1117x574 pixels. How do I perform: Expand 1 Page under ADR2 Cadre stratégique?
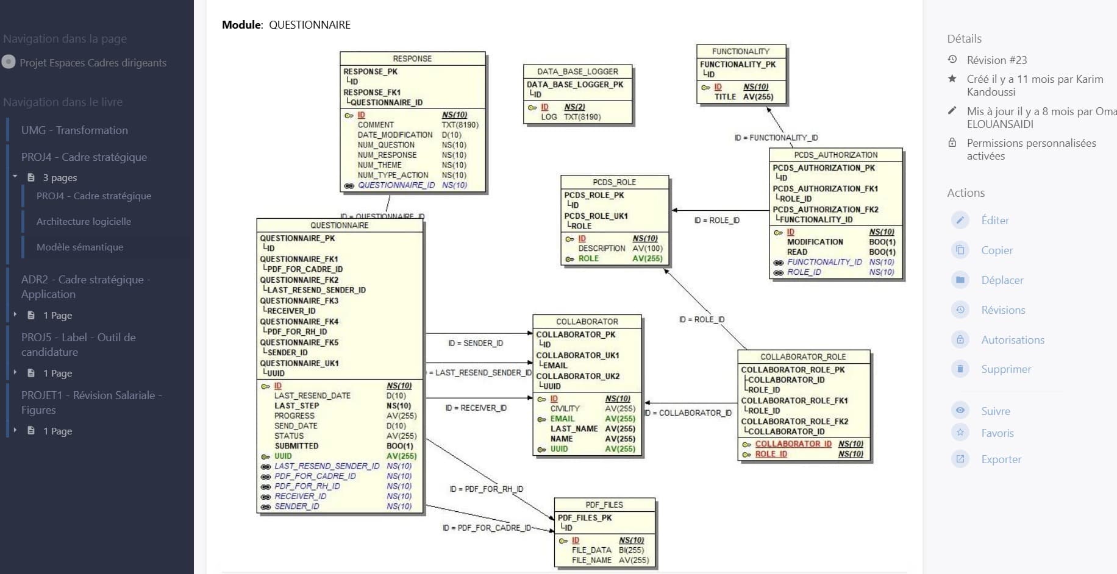(15, 315)
